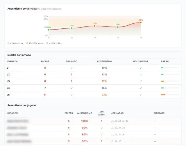This screenshot has width=186, height=146.
Task: Select the J2 row label
Action: 8,74
